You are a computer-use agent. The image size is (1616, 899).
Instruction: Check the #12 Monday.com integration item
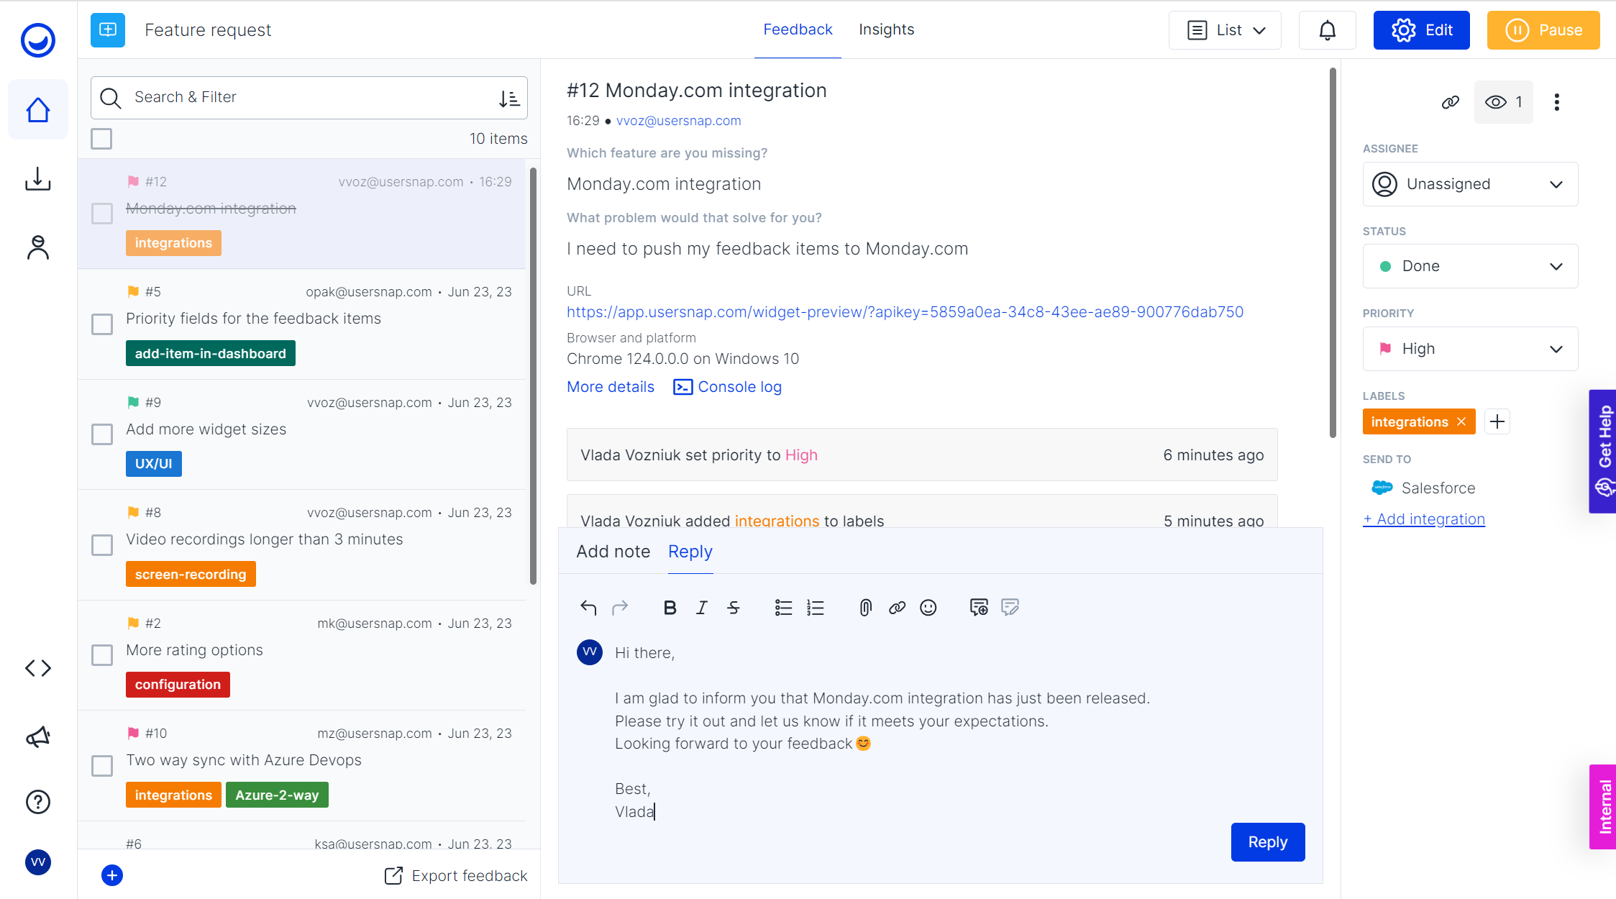102,214
